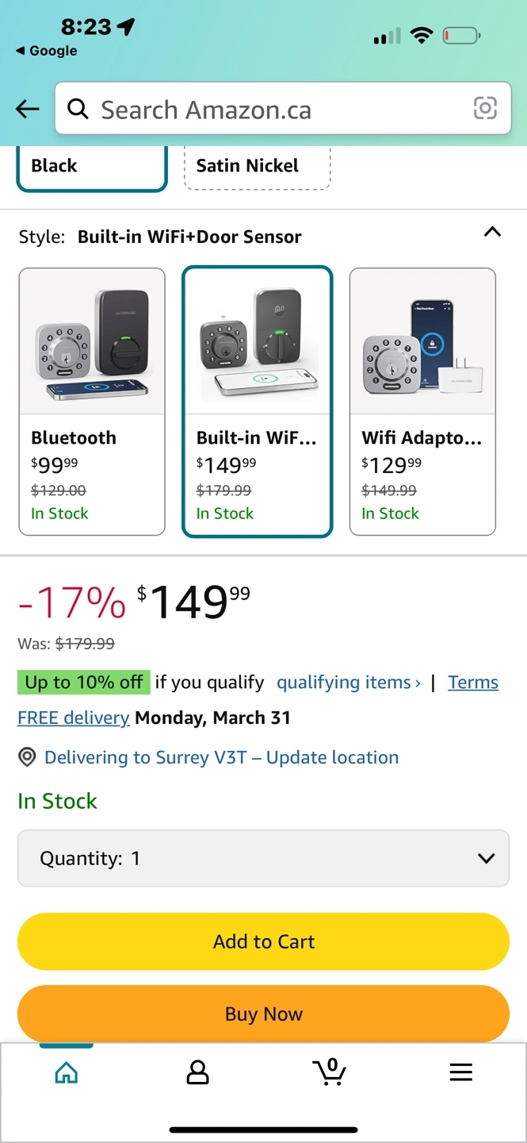Go to Amazon Home tab icon
The width and height of the screenshot is (527, 1143).
point(67,1073)
